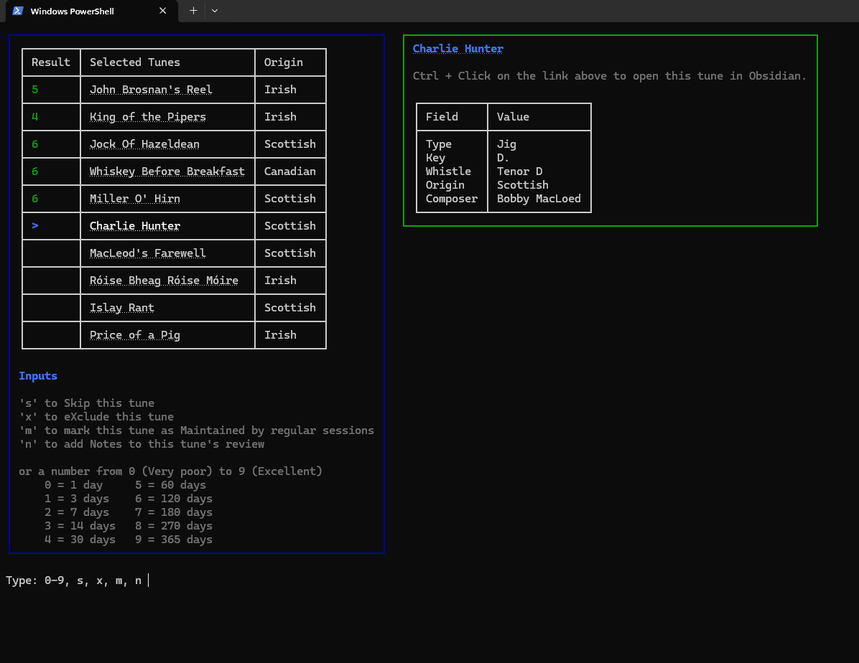
Task: Click the 'n' to add Notes line
Action: pyautogui.click(x=142, y=444)
